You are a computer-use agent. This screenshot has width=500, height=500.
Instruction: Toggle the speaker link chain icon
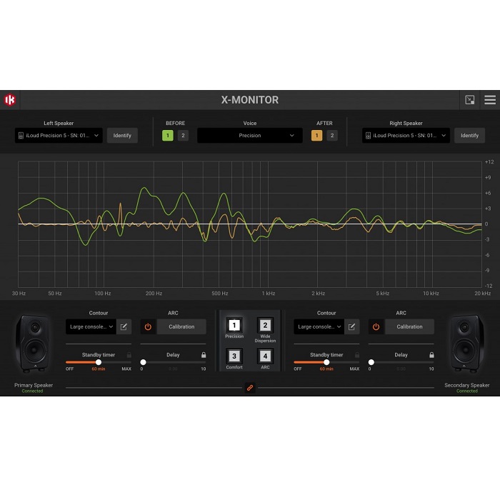[x=250, y=388]
